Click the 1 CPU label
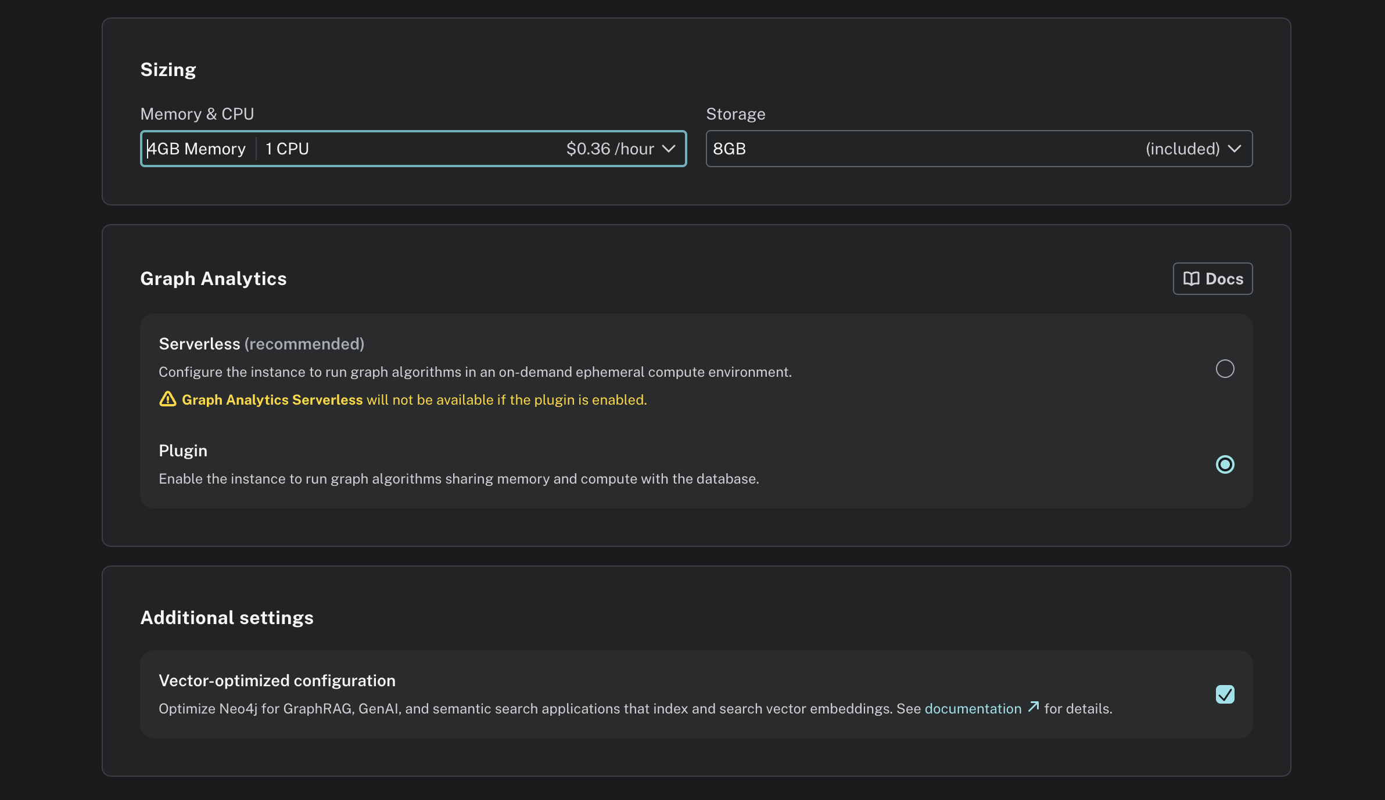Viewport: 1385px width, 800px height. [286, 149]
